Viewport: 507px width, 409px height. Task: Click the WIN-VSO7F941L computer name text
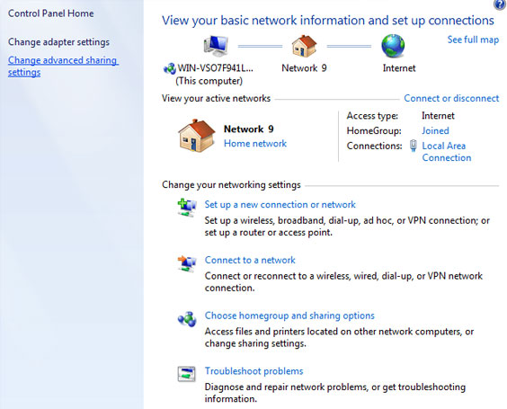point(216,68)
